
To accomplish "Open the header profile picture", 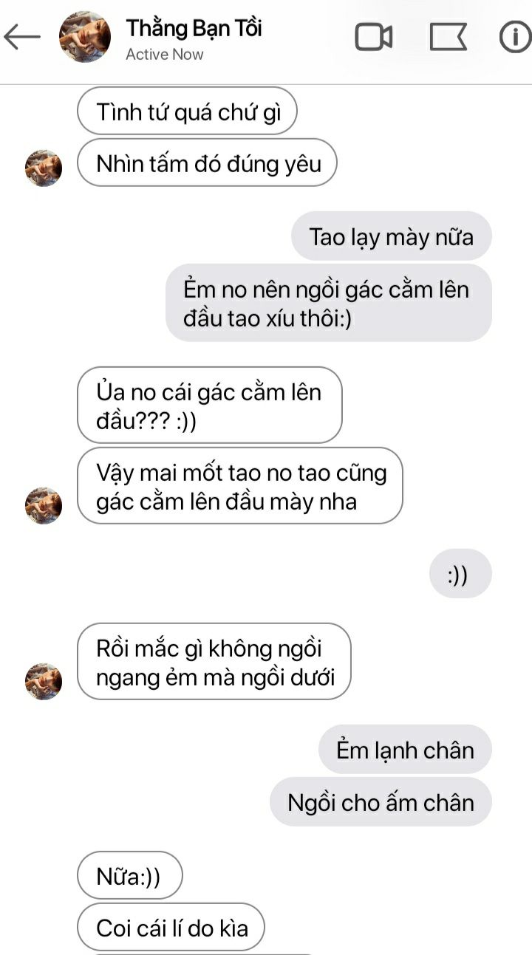I will pyautogui.click(x=85, y=37).
